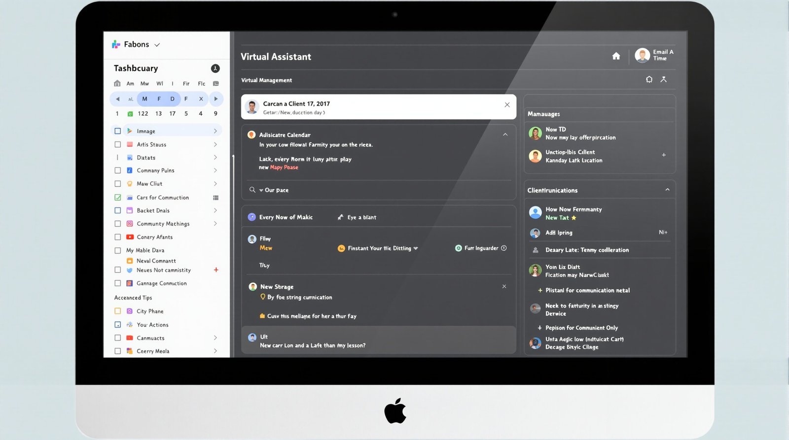Viewport: 789px width, 440px height.
Task: Click the red plus beside Neues Not cammistity
Action: (x=216, y=270)
